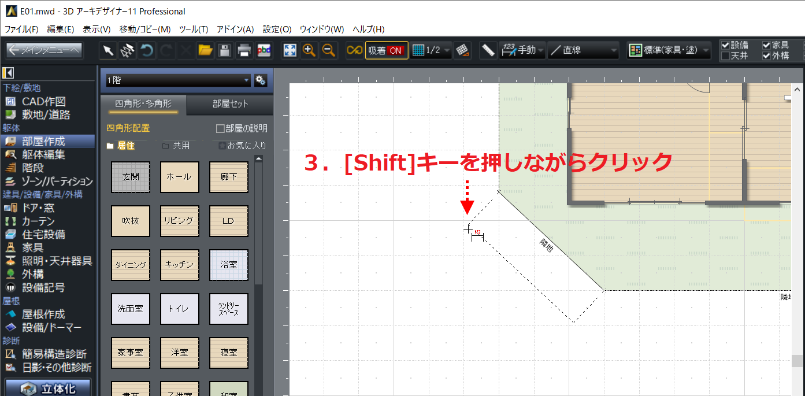This screenshot has height=396, width=805.
Task: Click the zoom in magnifier icon
Action: (x=309, y=50)
